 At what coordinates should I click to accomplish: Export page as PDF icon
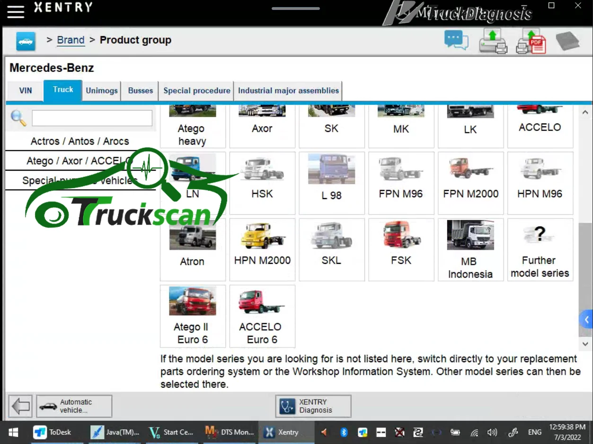click(531, 41)
